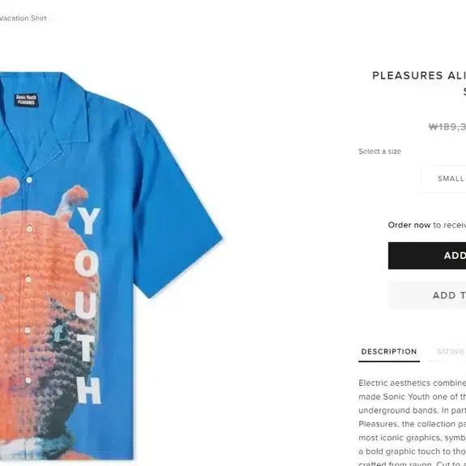This screenshot has width=466, height=466.
Task: Click the crossed-out ₩189 original price
Action: click(x=447, y=127)
